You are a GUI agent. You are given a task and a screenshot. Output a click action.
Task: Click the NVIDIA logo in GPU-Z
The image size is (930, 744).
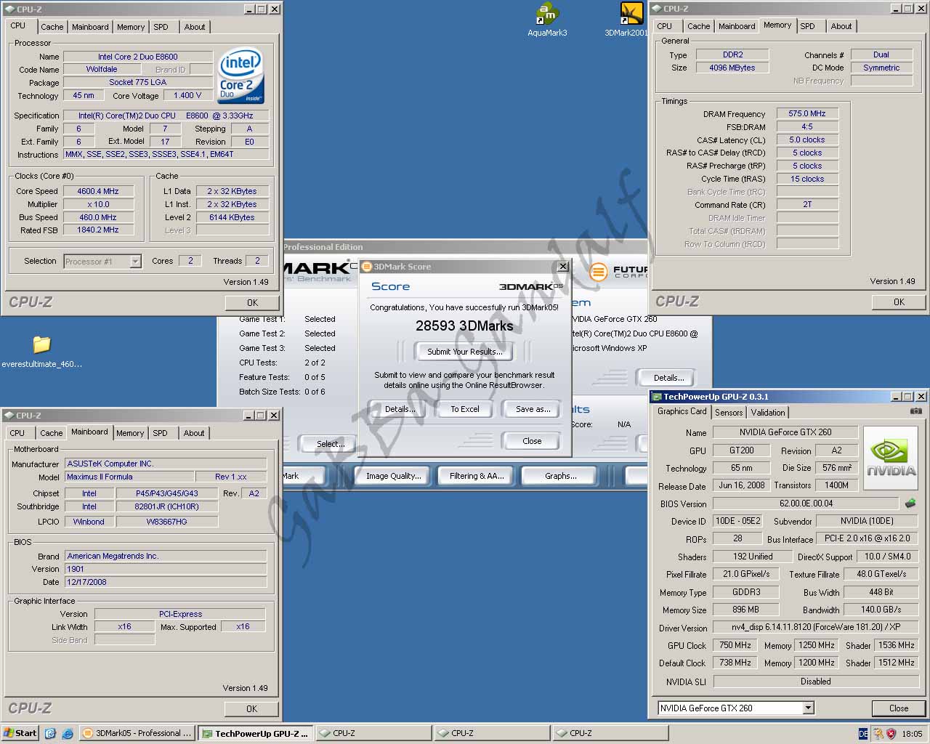pyautogui.click(x=892, y=457)
